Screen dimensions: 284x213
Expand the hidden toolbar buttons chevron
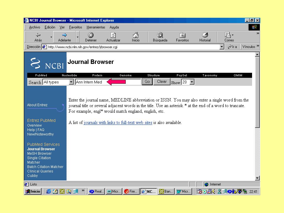(x=258, y=33)
